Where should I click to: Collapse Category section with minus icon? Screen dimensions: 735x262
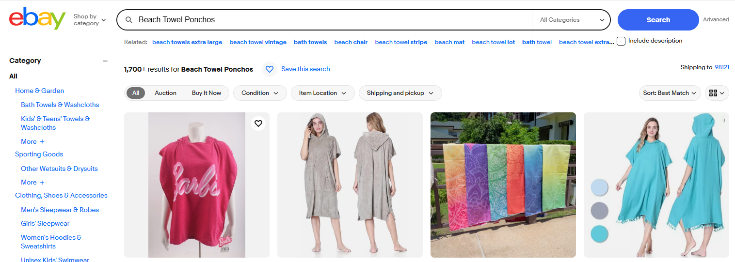105,61
